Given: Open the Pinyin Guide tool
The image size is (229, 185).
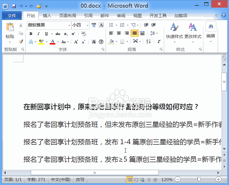Looking at the screenshot, I should pos(94,25).
